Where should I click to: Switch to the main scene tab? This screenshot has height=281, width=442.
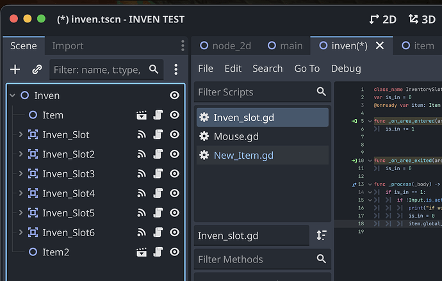tap(285, 45)
